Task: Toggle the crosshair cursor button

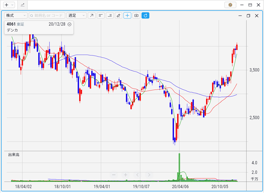Action: [x=127, y=15]
